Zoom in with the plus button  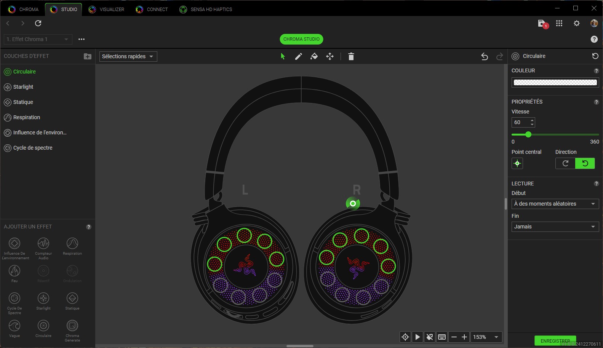pos(464,337)
